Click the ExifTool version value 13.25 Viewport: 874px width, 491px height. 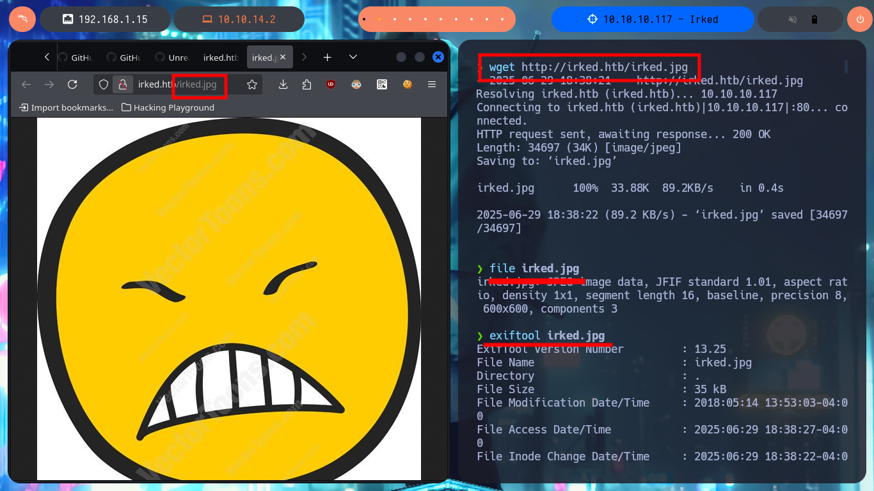click(710, 349)
